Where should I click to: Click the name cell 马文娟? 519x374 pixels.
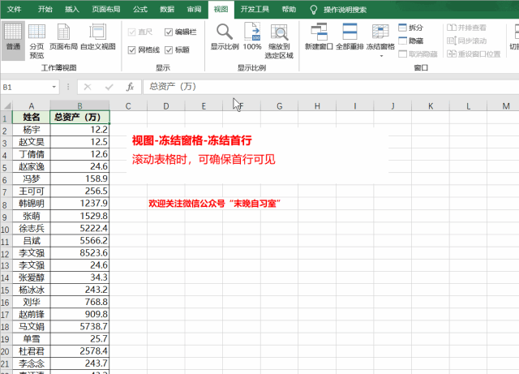(32, 327)
